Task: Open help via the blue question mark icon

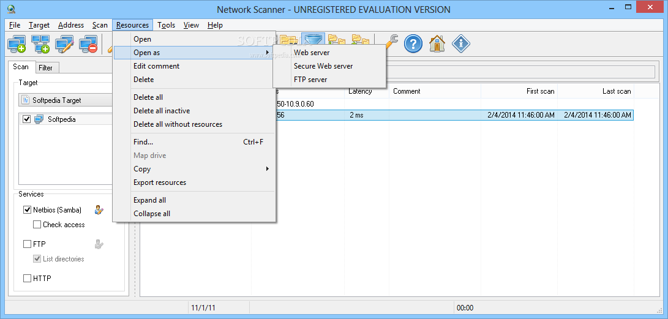Action: tap(413, 44)
